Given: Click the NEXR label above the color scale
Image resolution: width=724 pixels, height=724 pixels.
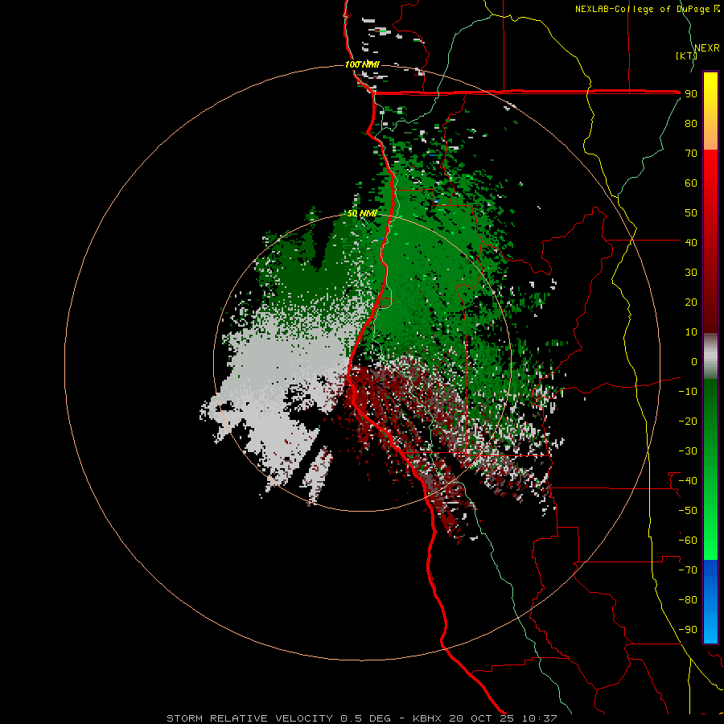Looking at the screenshot, I should click(706, 48).
